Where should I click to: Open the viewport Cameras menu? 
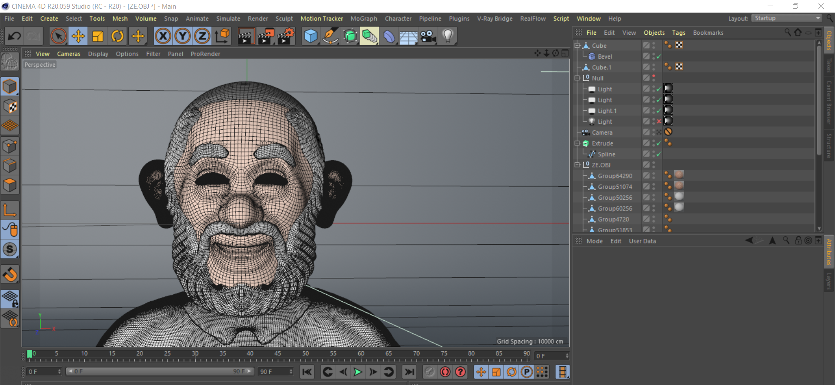(69, 54)
